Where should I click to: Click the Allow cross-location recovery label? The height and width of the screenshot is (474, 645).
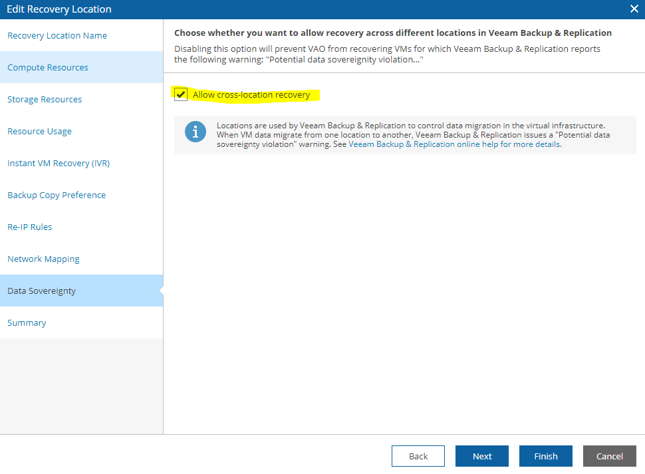coord(251,94)
